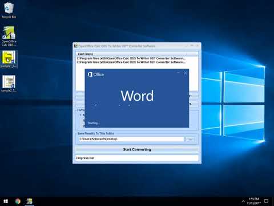Image resolution: width=274 pixels, height=206 pixels.
Task: Select the first Calc file row in list
Action: (x=131, y=58)
